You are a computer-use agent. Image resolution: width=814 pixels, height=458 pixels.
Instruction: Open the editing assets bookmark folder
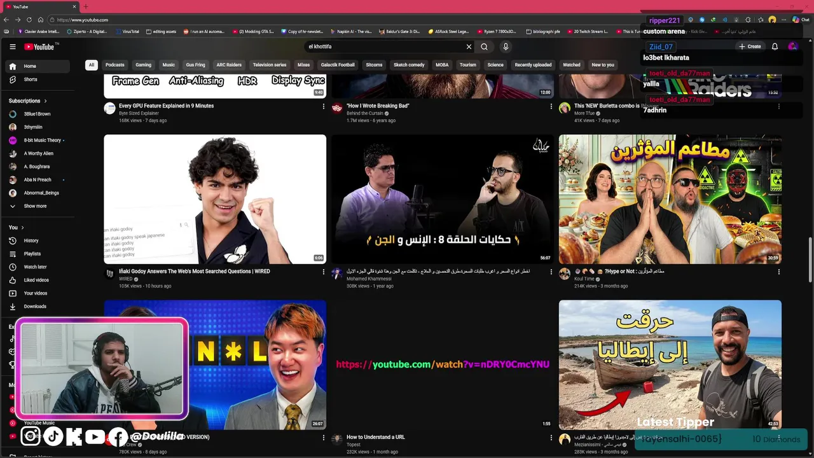[x=161, y=31]
